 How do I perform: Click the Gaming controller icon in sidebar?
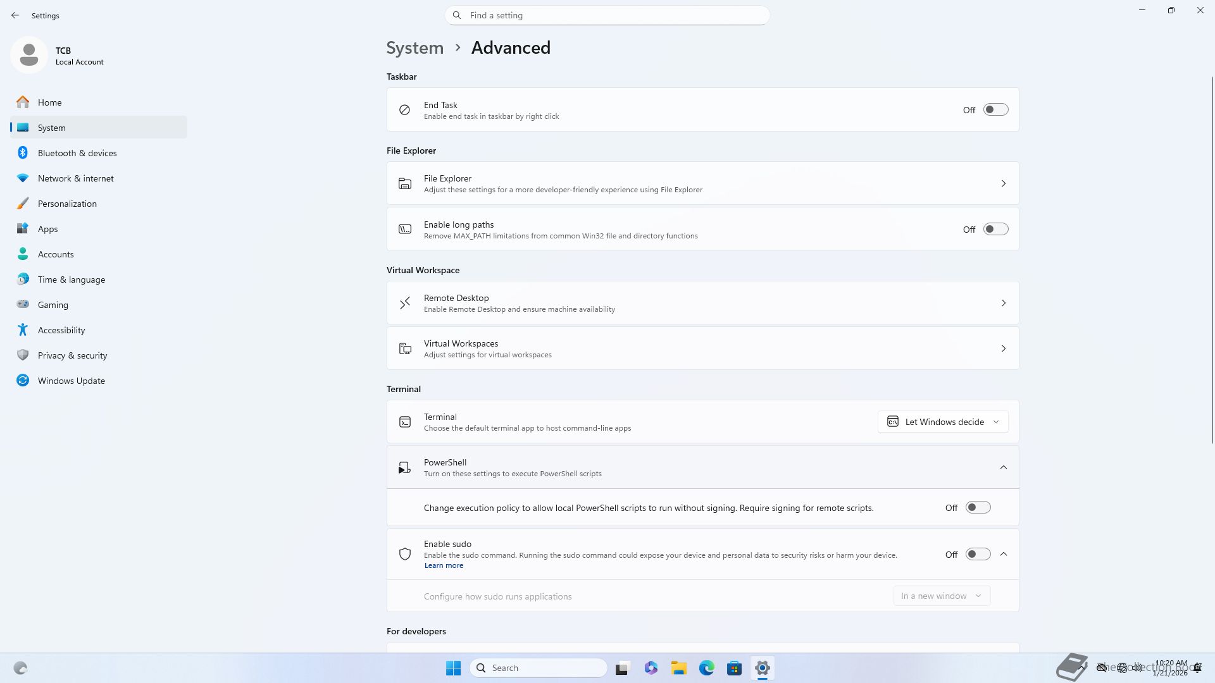[x=23, y=305]
